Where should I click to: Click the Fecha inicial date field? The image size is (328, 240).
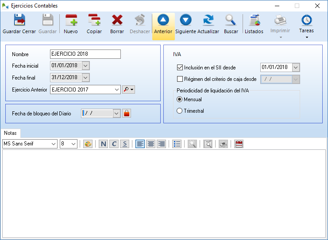[x=66, y=65]
